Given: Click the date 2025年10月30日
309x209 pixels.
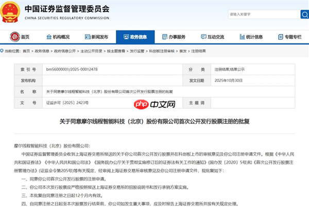Looking at the screenshot, I should pos(229,81).
